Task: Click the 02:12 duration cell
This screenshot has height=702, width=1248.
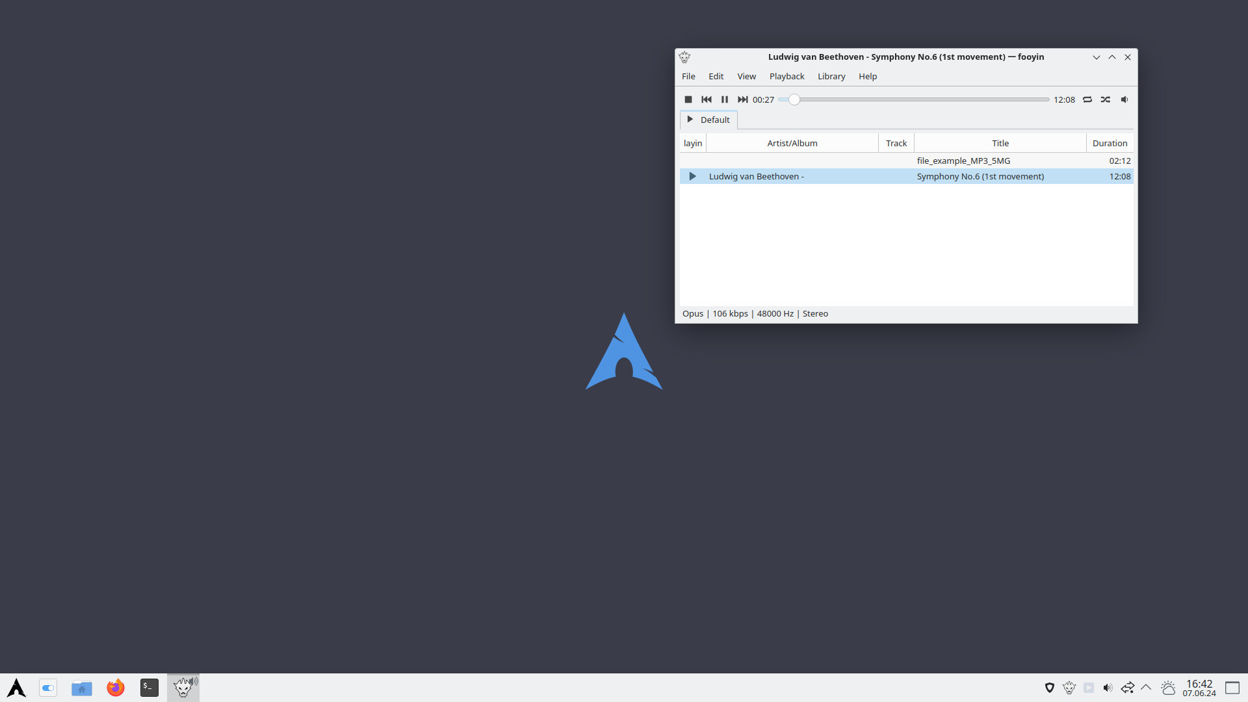Action: [1119, 161]
